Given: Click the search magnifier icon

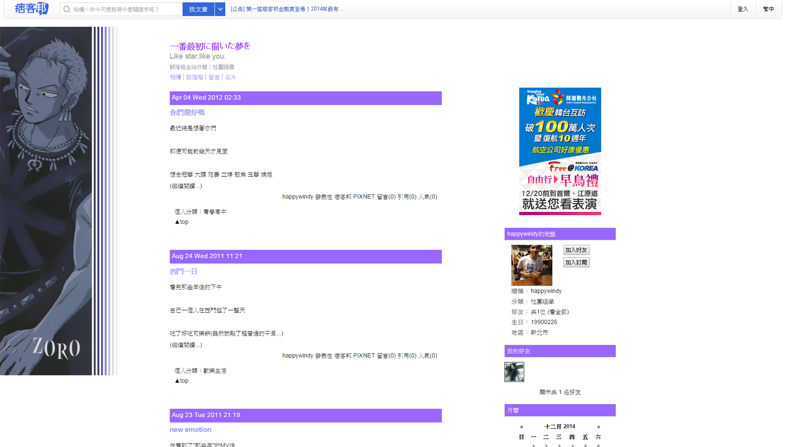Looking at the screenshot, I should 67,9.
